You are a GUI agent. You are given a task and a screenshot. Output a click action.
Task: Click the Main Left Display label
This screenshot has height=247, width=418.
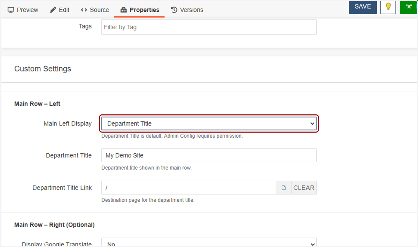point(68,124)
